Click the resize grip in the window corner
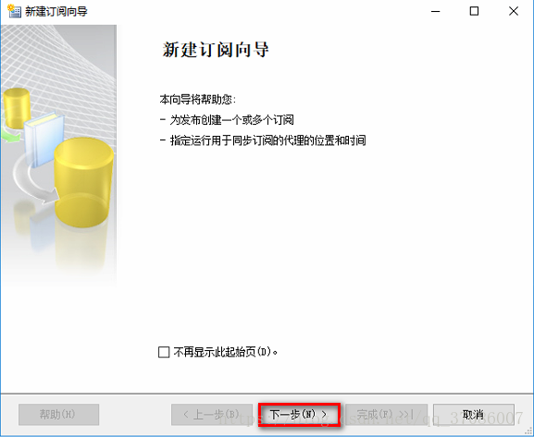The width and height of the screenshot is (534, 437). pos(528,431)
